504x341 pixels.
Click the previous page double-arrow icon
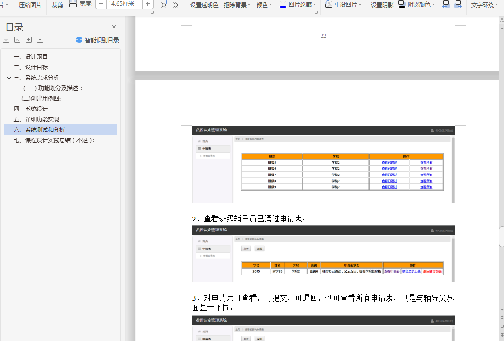coord(502,318)
